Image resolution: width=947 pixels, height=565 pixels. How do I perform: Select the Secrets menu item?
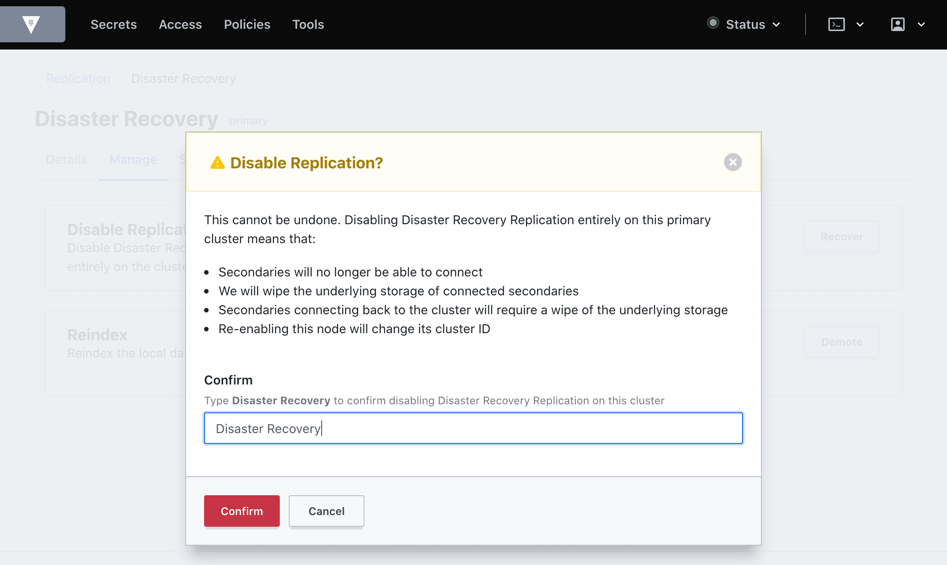[x=114, y=24]
